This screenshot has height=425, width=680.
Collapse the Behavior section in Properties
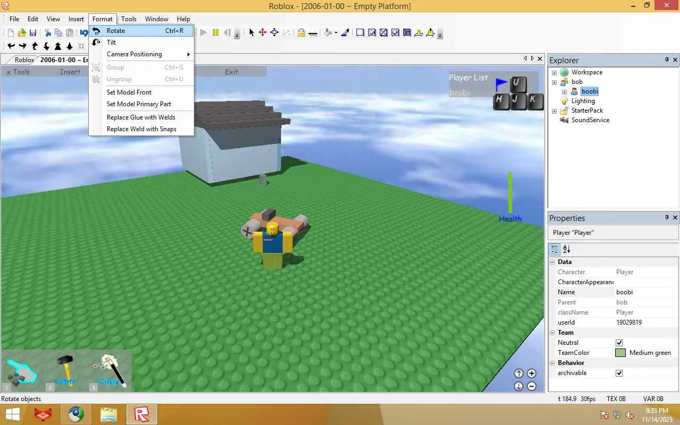click(x=552, y=363)
